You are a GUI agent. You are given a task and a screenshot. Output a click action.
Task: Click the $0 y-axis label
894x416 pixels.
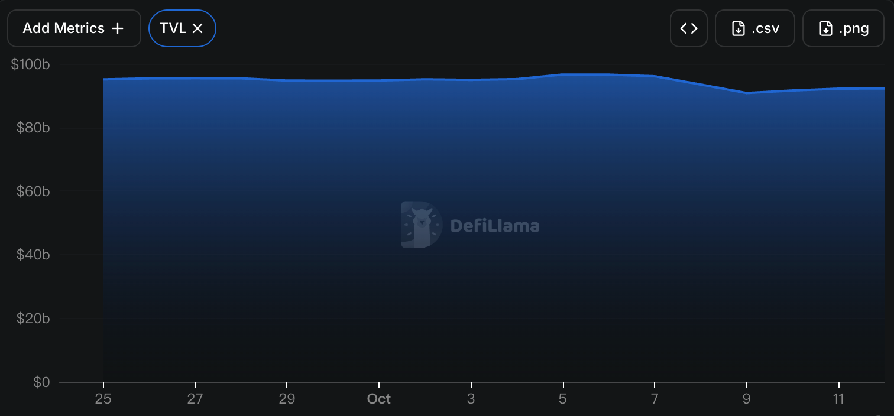pos(41,382)
